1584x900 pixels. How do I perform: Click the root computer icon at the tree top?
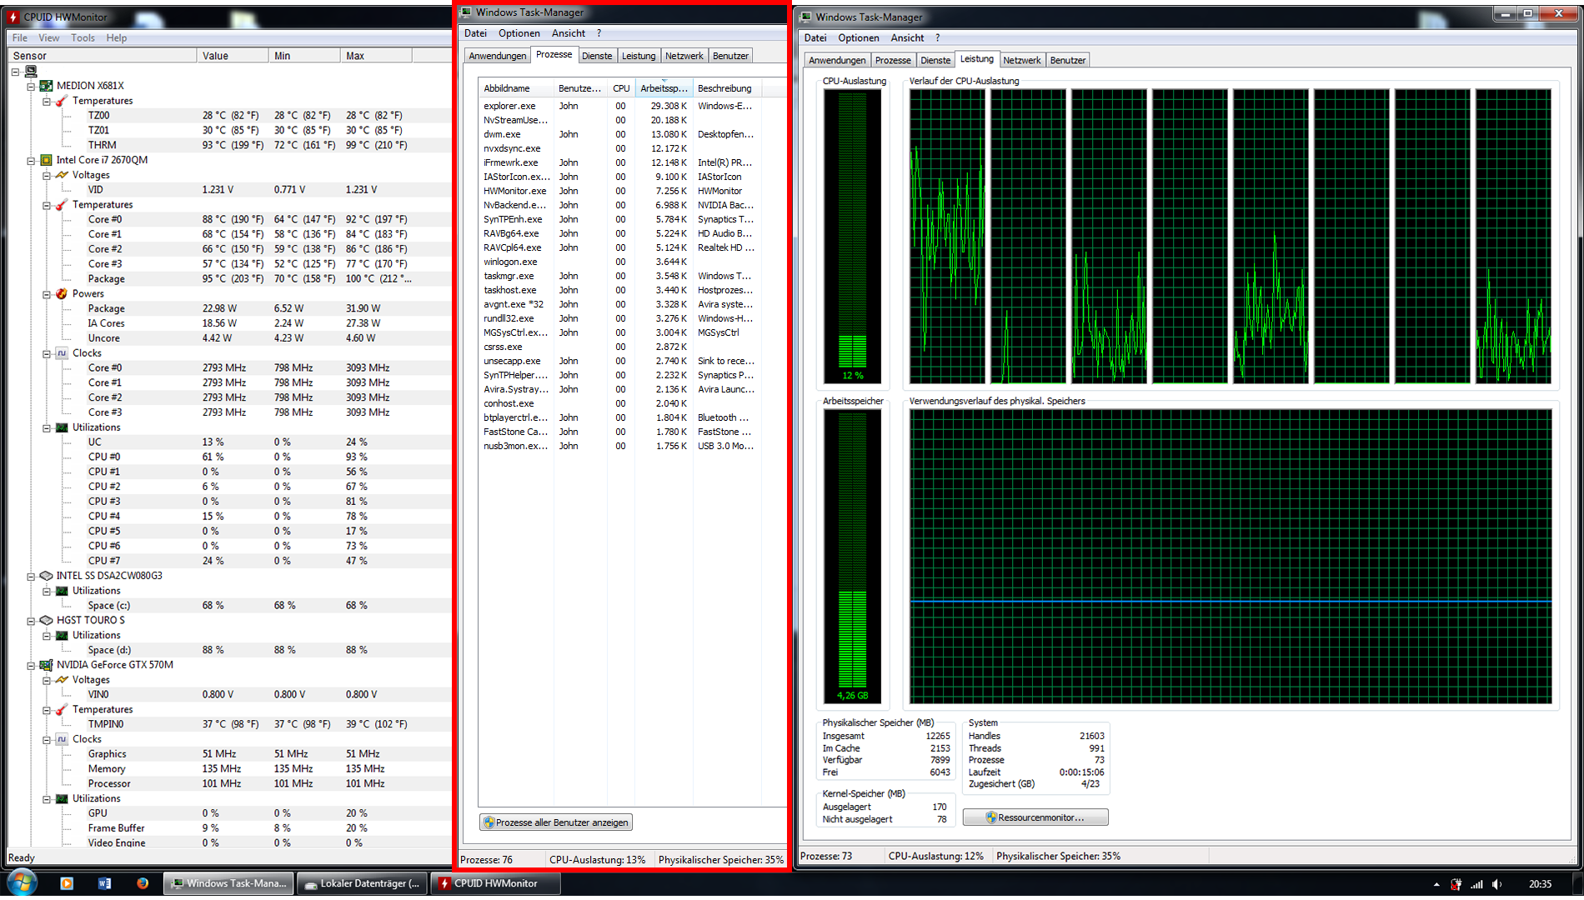pos(32,72)
